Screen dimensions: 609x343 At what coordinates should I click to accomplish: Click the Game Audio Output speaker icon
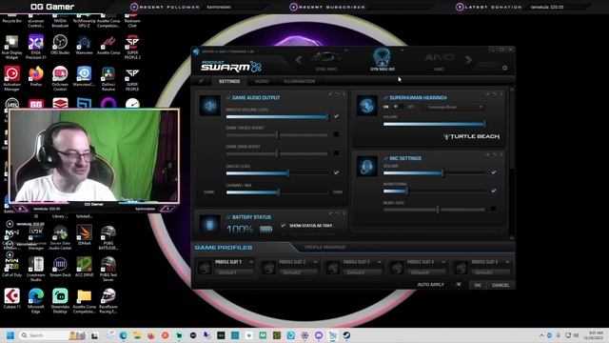[209, 106]
